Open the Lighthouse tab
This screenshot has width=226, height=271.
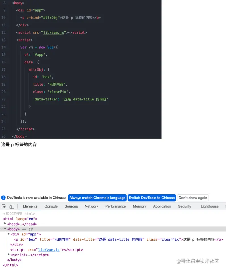point(210,206)
